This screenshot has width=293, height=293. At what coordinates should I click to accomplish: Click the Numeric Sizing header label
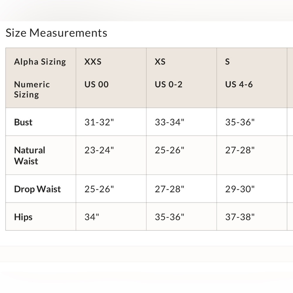(32, 89)
